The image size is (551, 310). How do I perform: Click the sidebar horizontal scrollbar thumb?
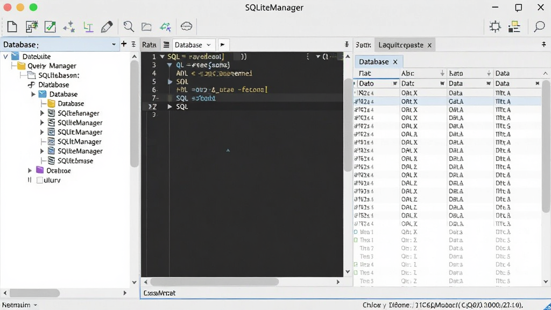34,293
